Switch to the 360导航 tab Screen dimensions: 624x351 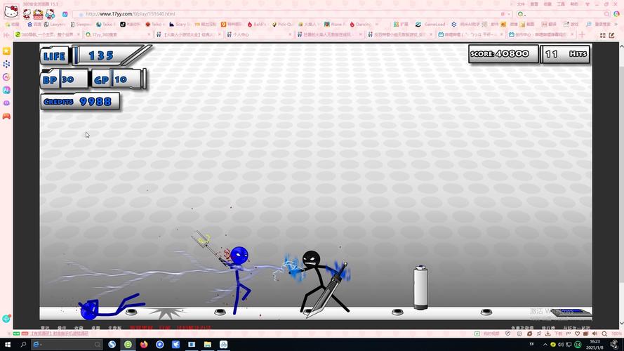click(x=47, y=34)
